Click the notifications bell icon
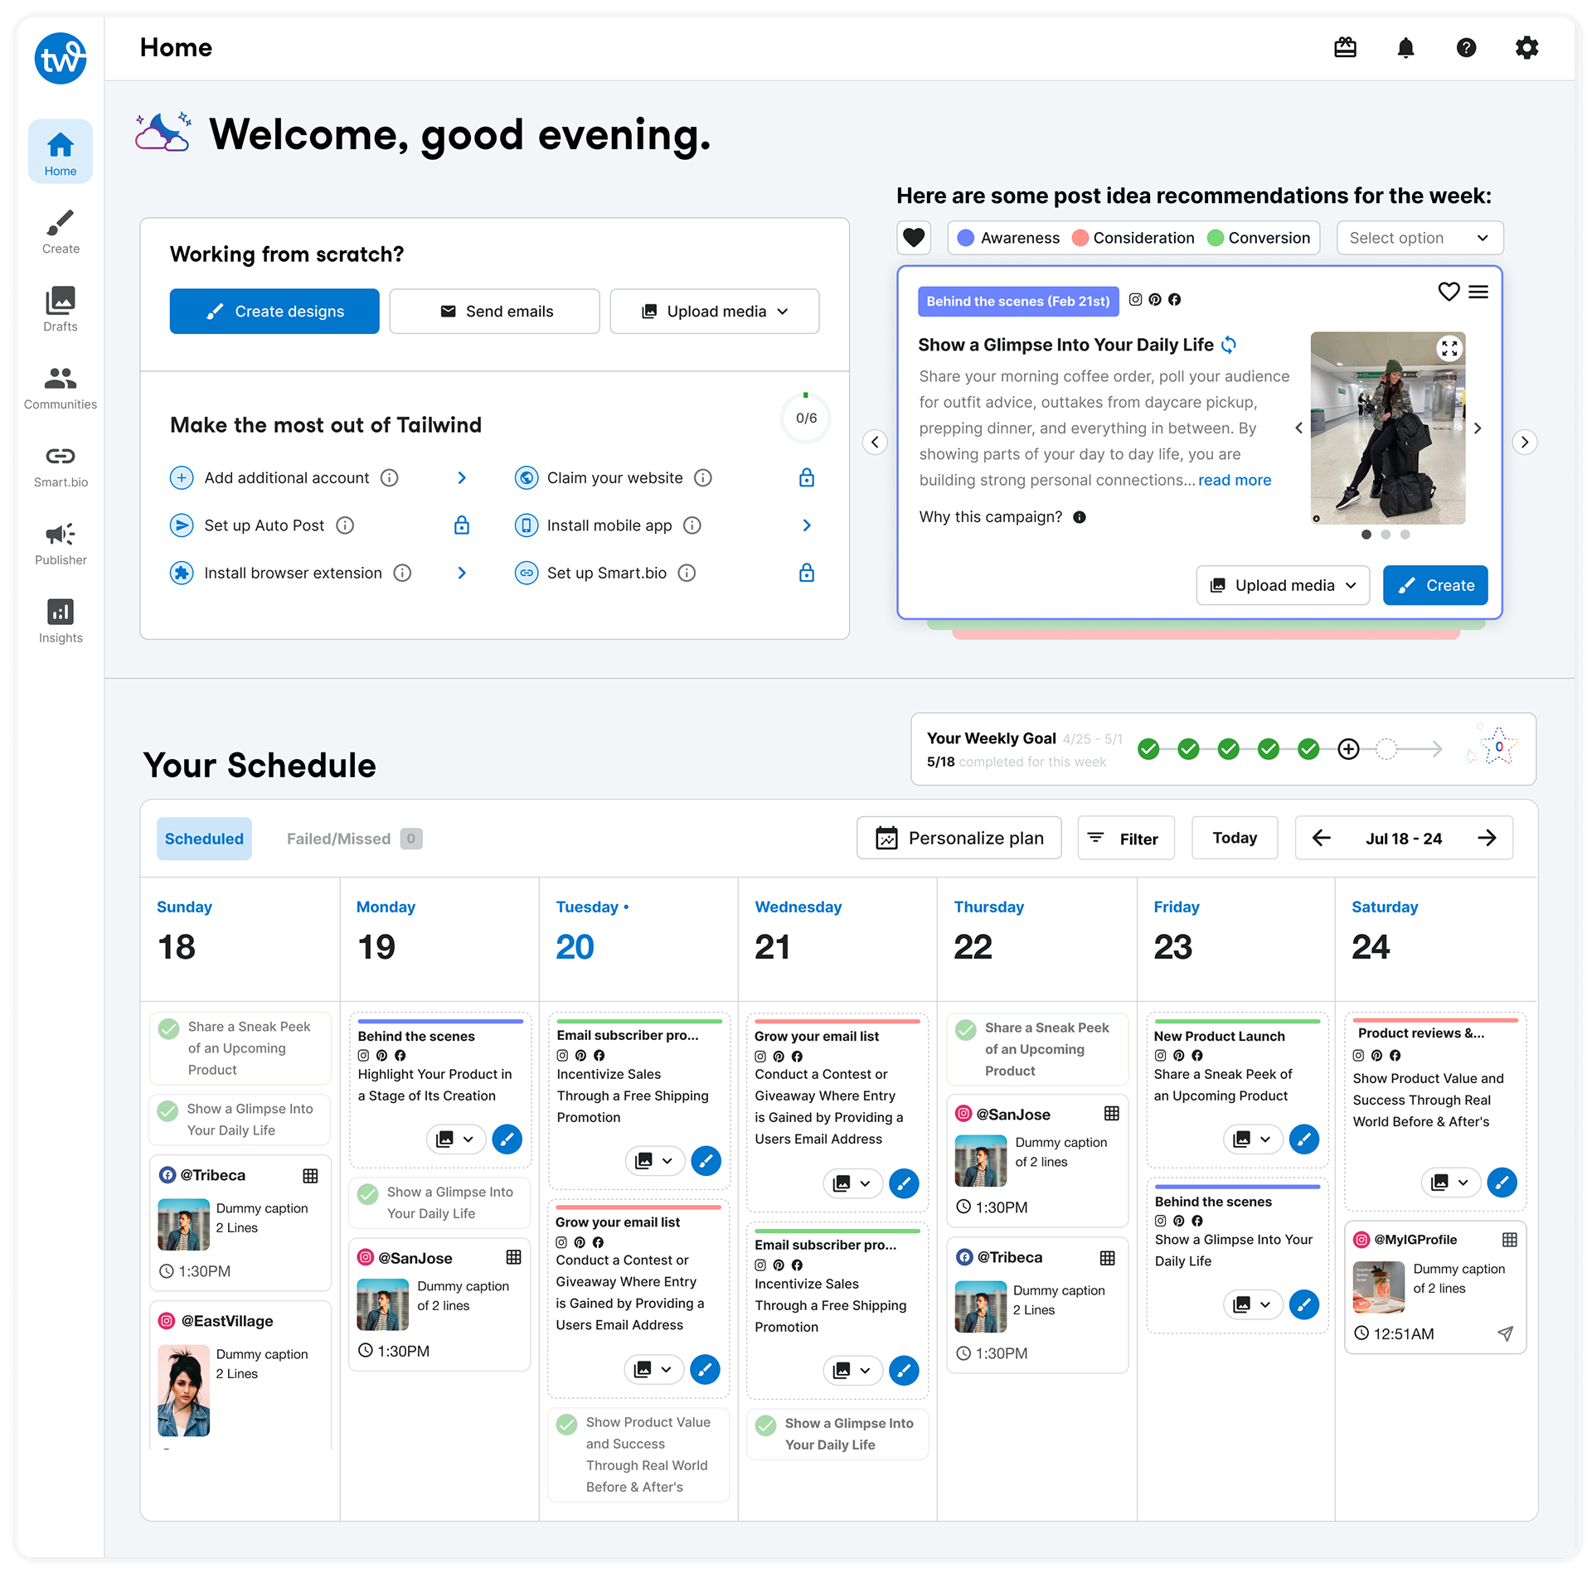 [x=1405, y=48]
